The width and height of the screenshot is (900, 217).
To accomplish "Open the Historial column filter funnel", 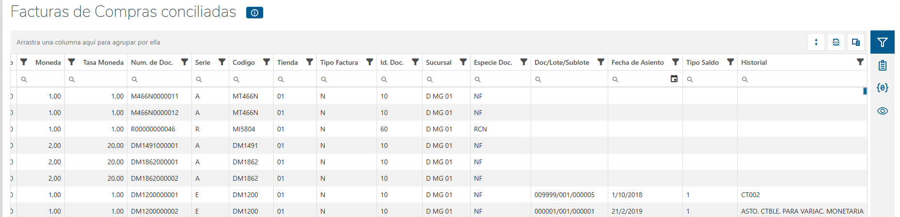I will coord(860,62).
